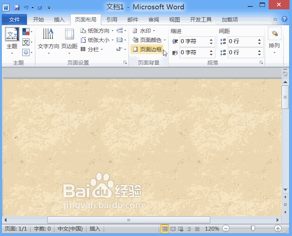Click the line numbers icon
292x236 pixels.
point(121,40)
